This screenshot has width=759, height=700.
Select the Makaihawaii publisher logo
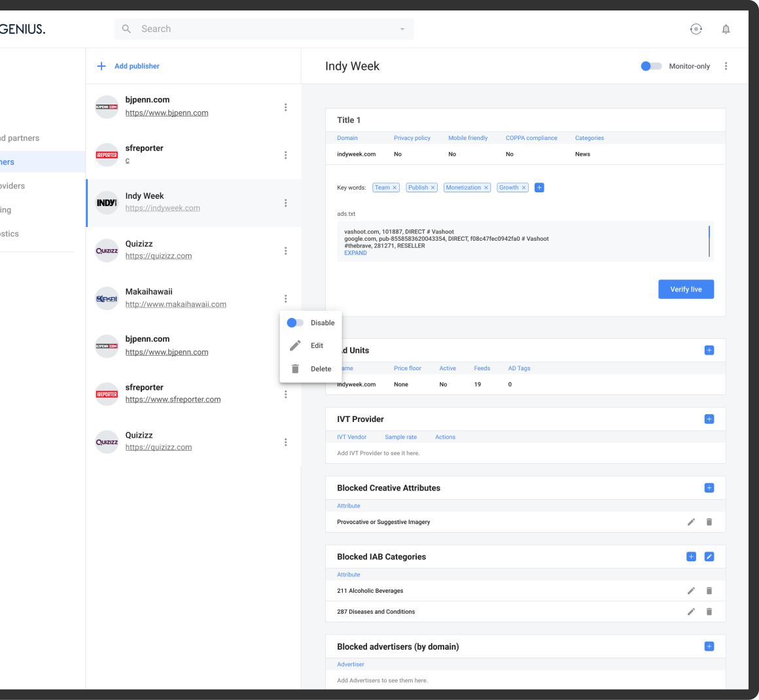(x=107, y=299)
